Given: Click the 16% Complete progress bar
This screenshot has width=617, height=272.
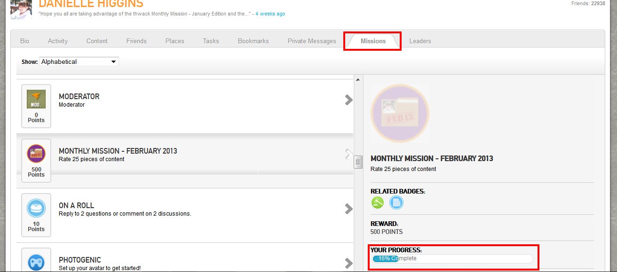Looking at the screenshot, I should pos(452,258).
